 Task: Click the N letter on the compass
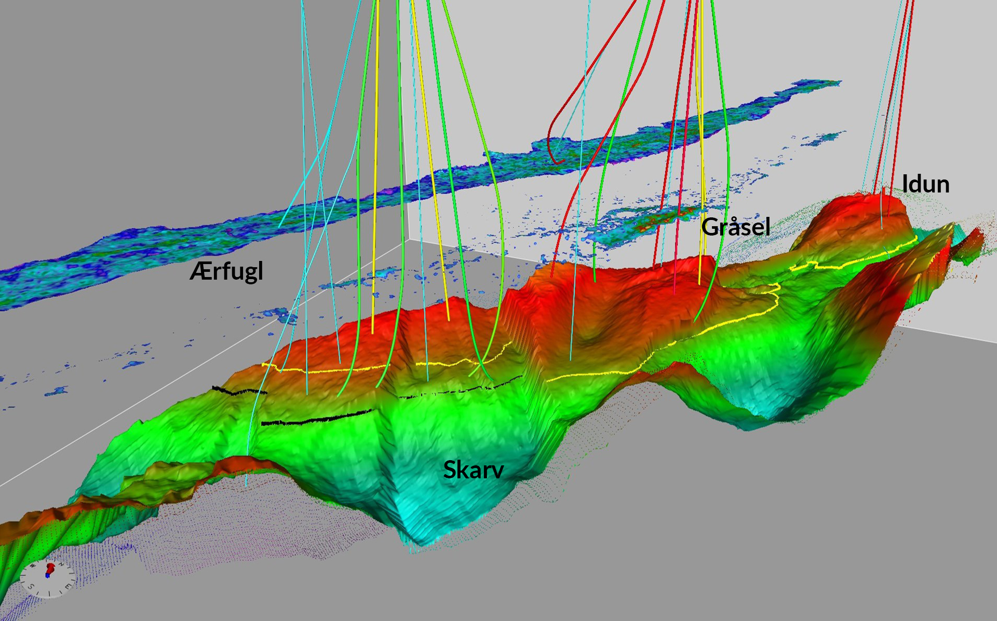(61, 564)
